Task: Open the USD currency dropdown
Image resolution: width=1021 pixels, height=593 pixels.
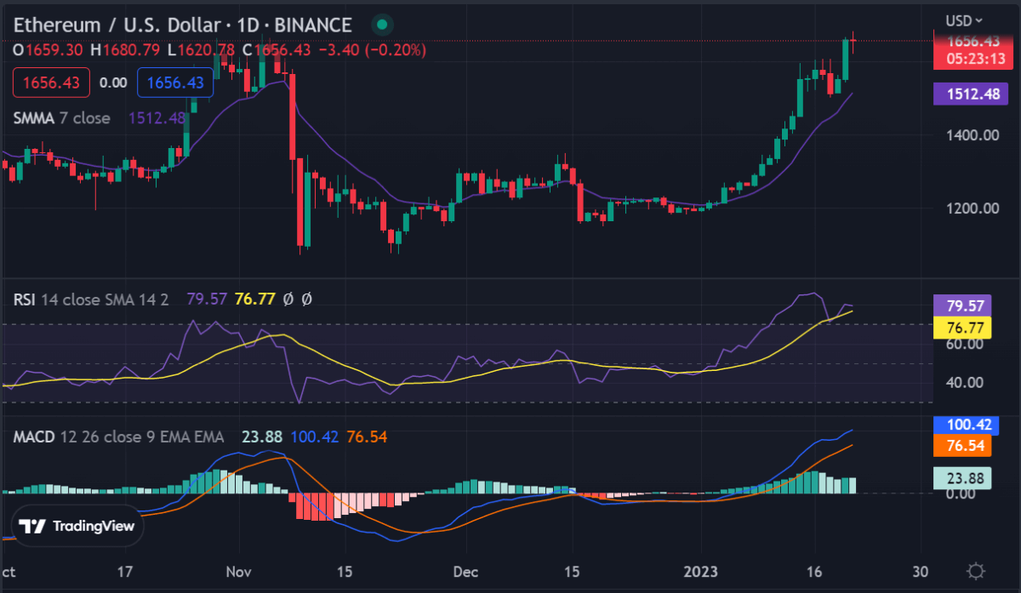Action: (965, 20)
